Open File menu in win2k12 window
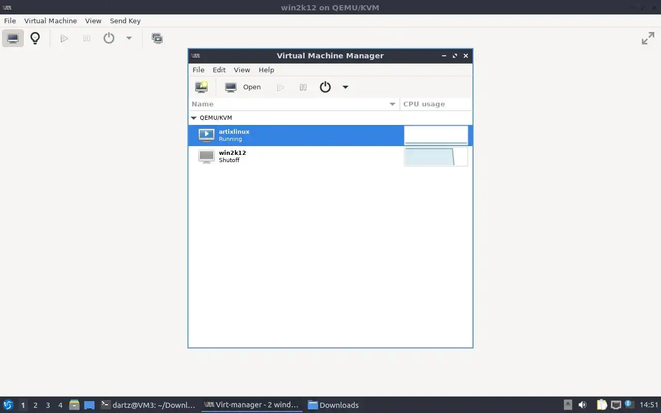The height and width of the screenshot is (413, 661). (x=10, y=21)
